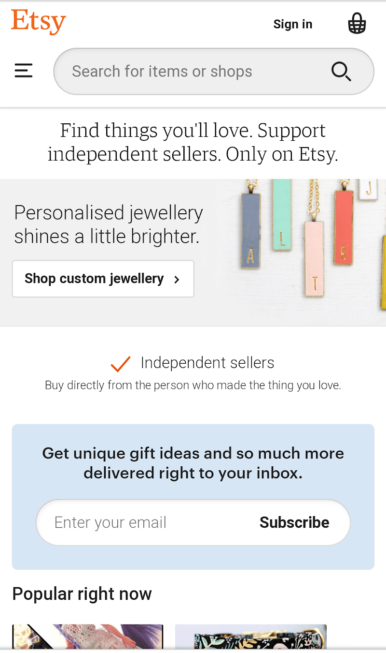Open the shopping basket
This screenshot has height=653, width=386.
point(357,23)
